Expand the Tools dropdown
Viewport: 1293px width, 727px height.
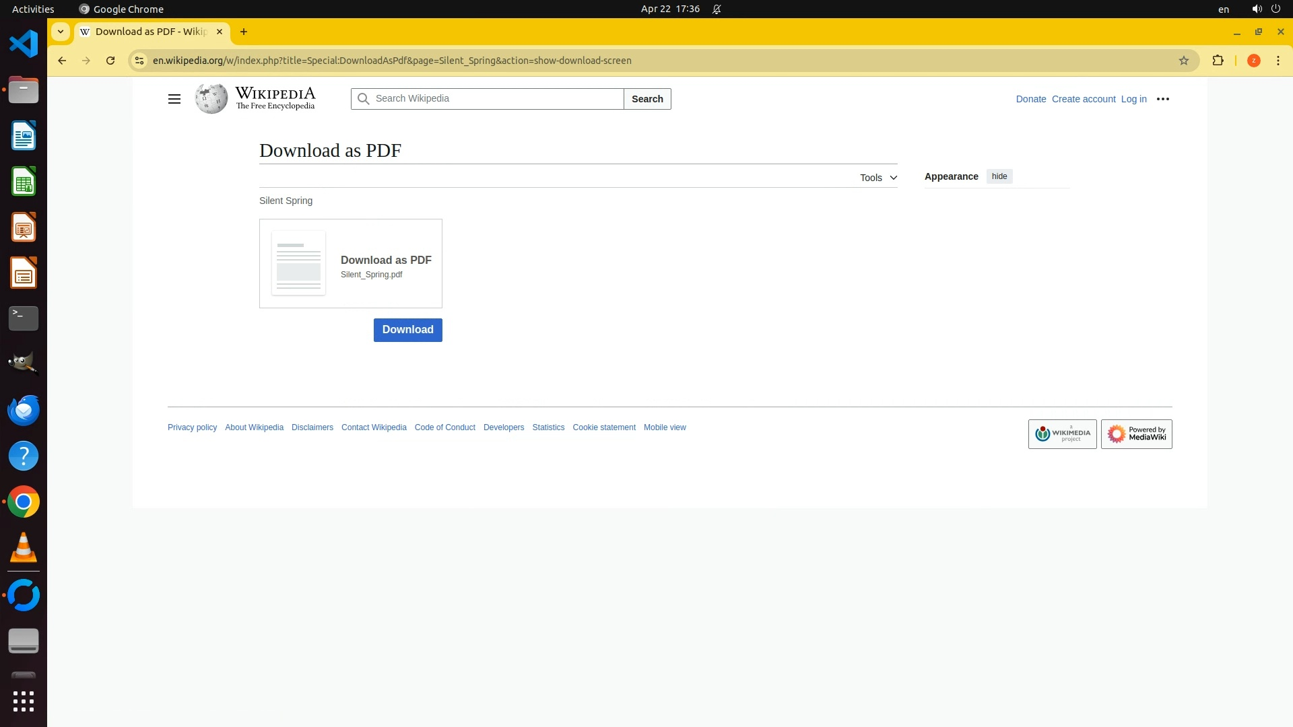coord(878,178)
